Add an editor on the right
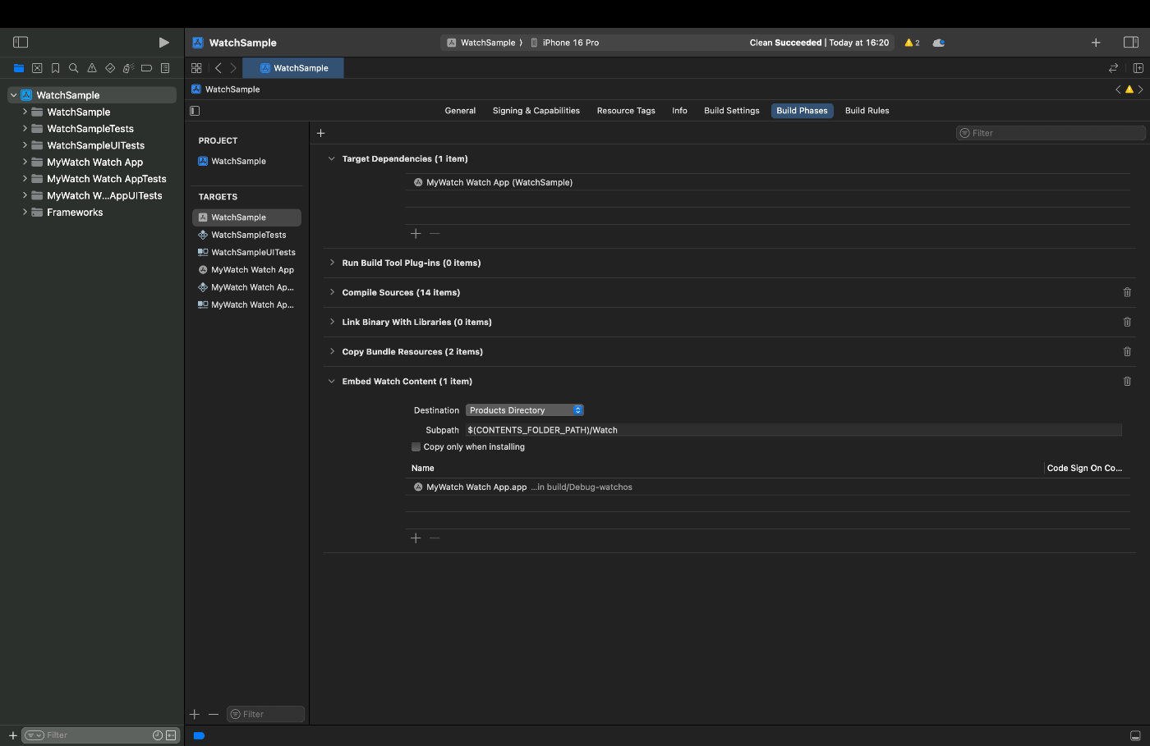 tap(1138, 68)
